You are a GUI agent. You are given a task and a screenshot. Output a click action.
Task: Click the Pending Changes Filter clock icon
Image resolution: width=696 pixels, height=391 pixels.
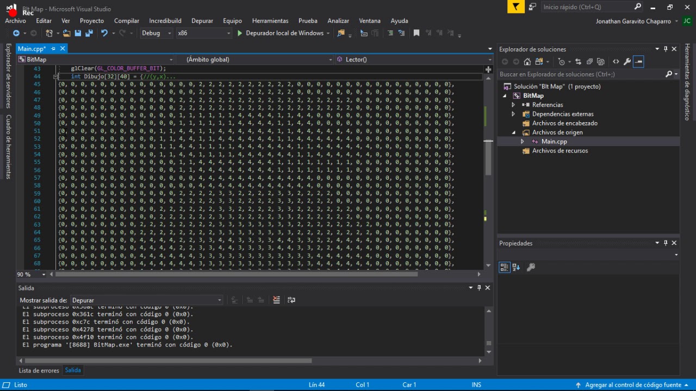[562, 62]
